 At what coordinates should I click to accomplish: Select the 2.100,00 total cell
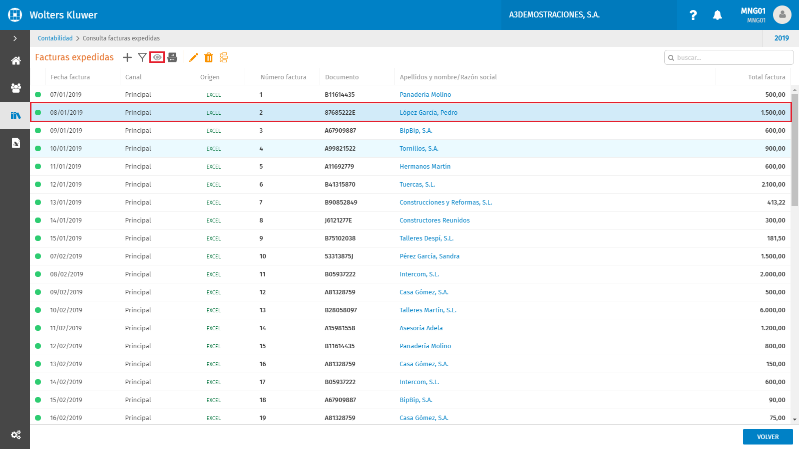[774, 184]
